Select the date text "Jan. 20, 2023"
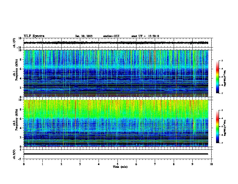The image size is (238, 184). [x=84, y=36]
